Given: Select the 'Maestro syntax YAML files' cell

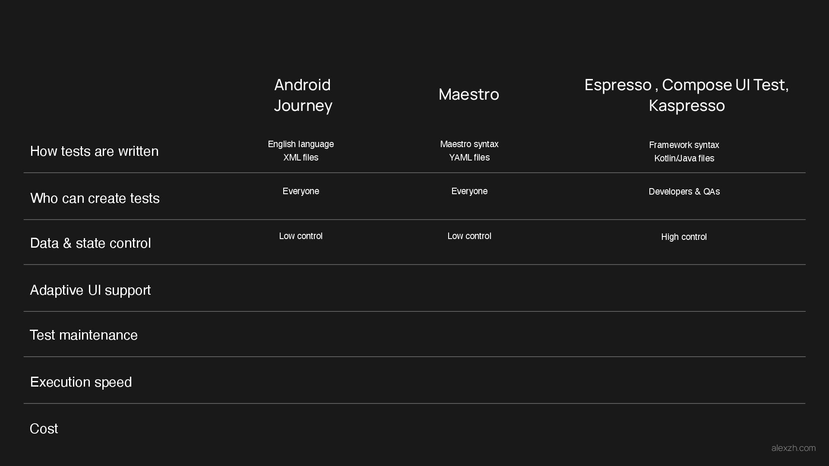Looking at the screenshot, I should pos(469,151).
